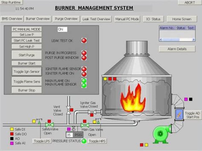Click the alarm Text column header
The image size is (202, 151).
point(191,28)
